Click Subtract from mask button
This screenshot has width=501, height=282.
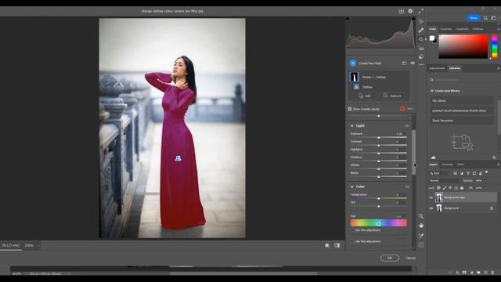(x=392, y=96)
